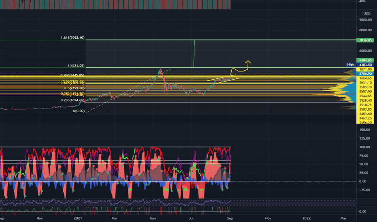Image resolution: width=377 pixels, height=222 pixels.
Task: Click the yellow 3463.25 price tag
Action: [365, 118]
